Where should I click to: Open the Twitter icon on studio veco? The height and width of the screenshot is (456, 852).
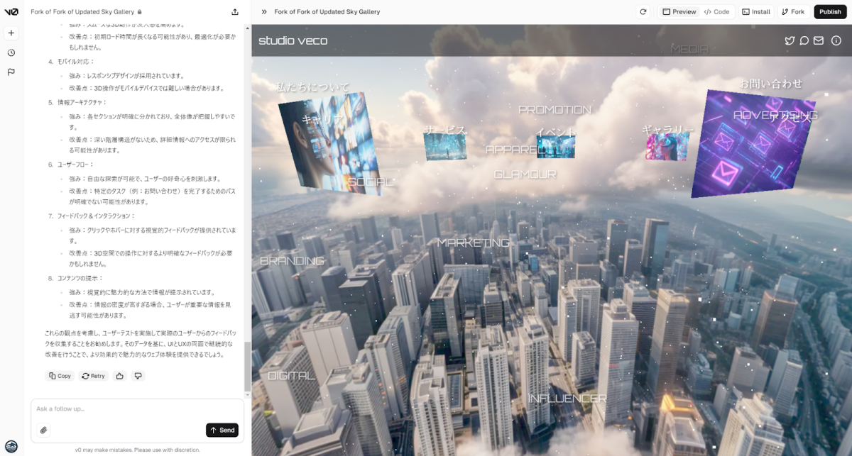click(790, 40)
